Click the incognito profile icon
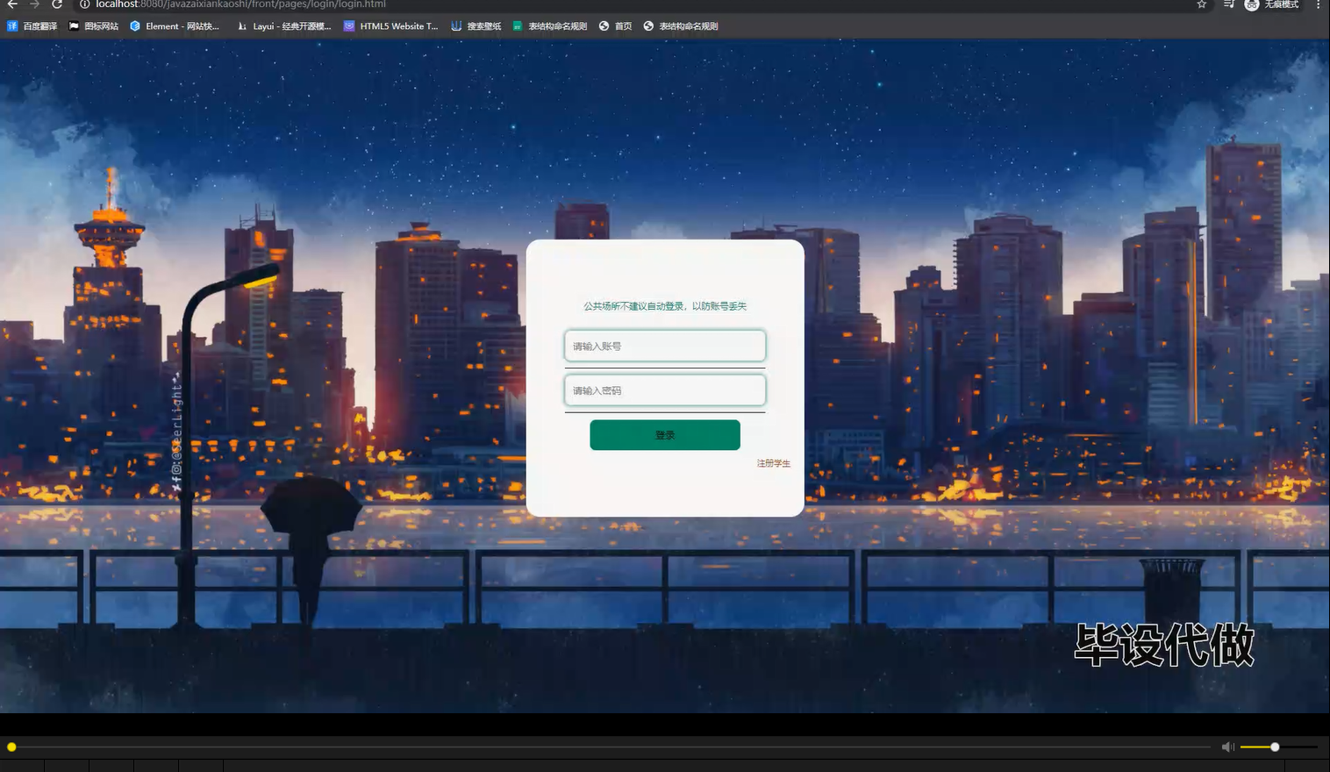The image size is (1330, 772). pos(1251,4)
